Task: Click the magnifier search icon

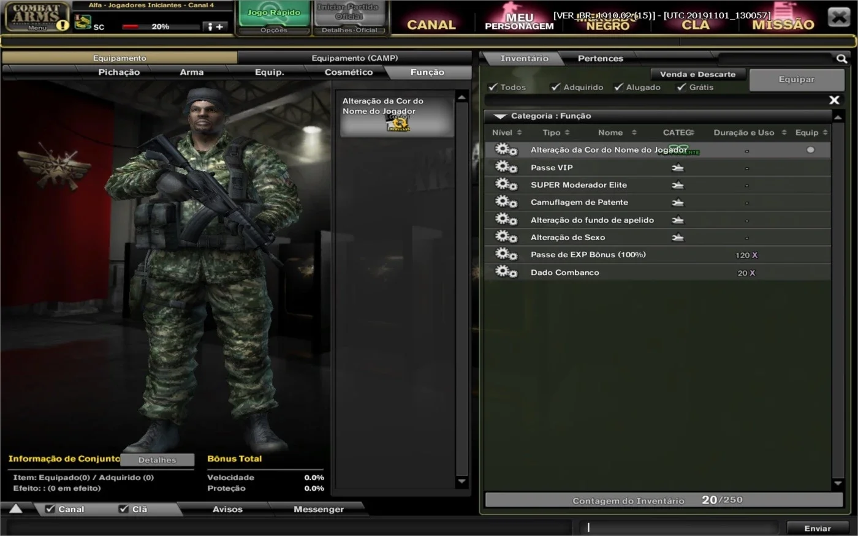Action: point(841,59)
